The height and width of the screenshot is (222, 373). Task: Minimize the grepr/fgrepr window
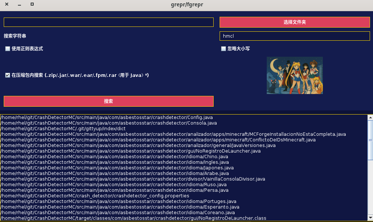click(x=19, y=4)
